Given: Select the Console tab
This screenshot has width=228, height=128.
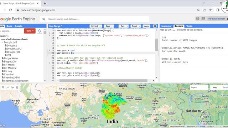Looking at the screenshot, I should [x=179, y=26].
